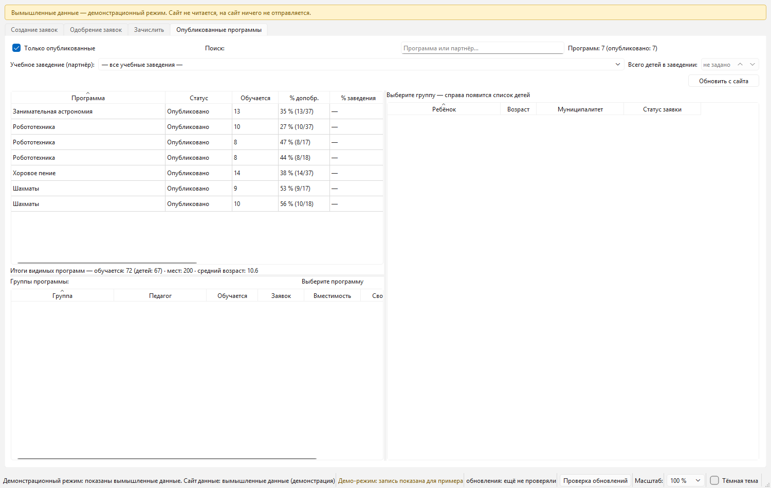Click the '38 % (14/37)' cell
The width and height of the screenshot is (771, 488).
tap(304, 173)
